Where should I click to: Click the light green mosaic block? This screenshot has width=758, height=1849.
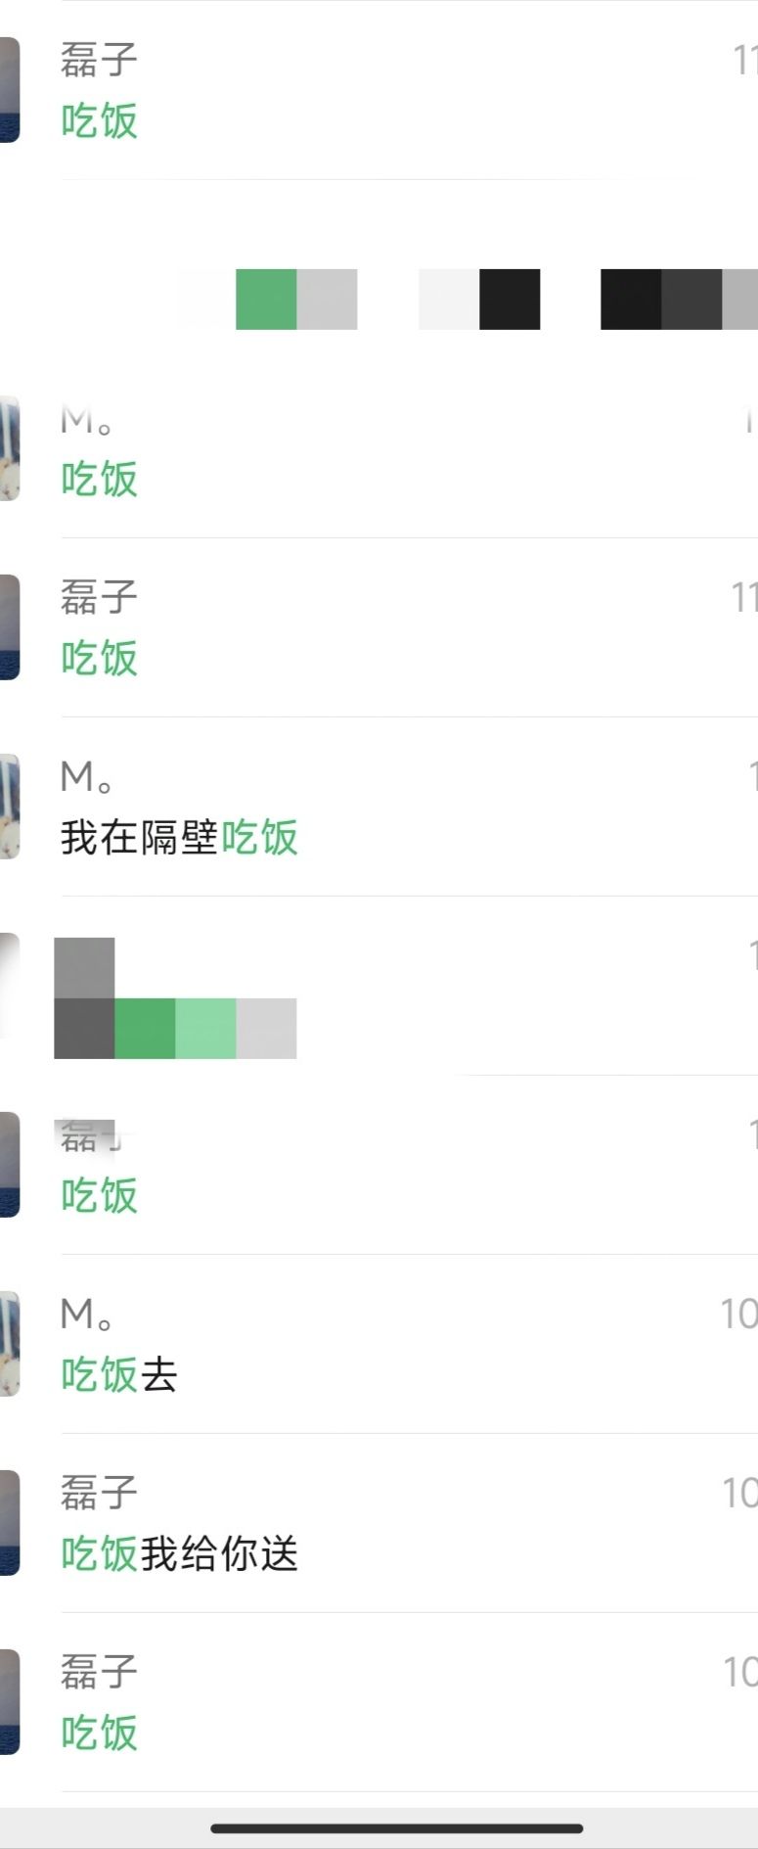click(205, 1029)
